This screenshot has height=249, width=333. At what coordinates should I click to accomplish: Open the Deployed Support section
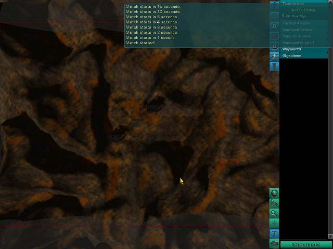(x=303, y=43)
